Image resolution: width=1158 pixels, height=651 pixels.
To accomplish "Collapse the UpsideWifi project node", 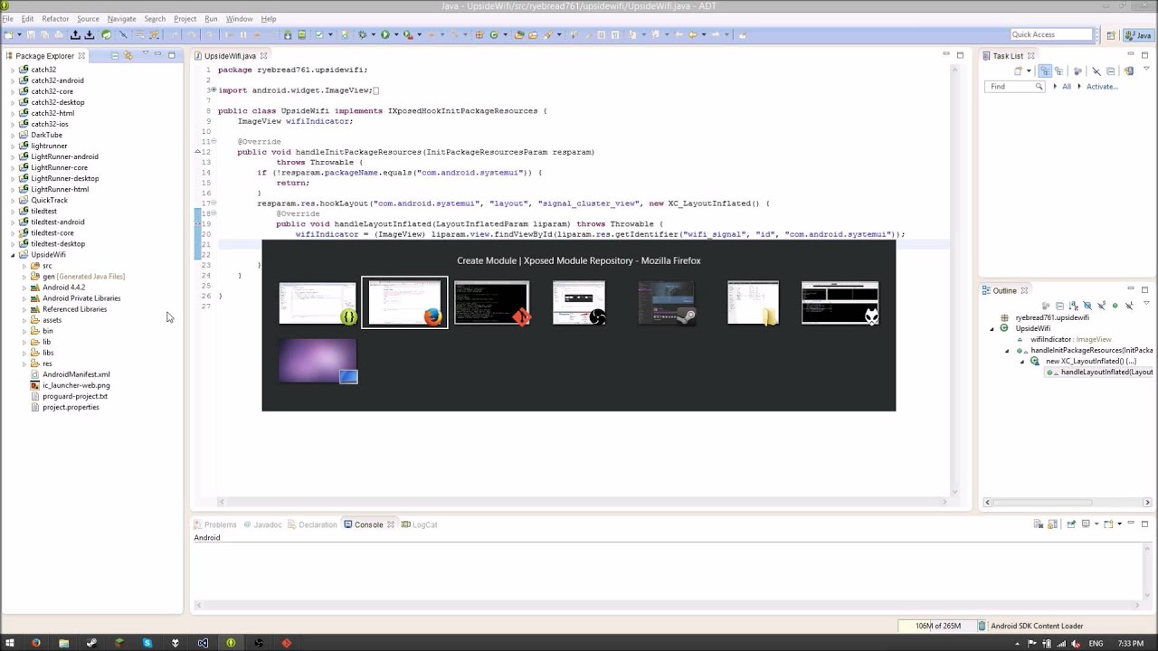I will pyautogui.click(x=13, y=255).
